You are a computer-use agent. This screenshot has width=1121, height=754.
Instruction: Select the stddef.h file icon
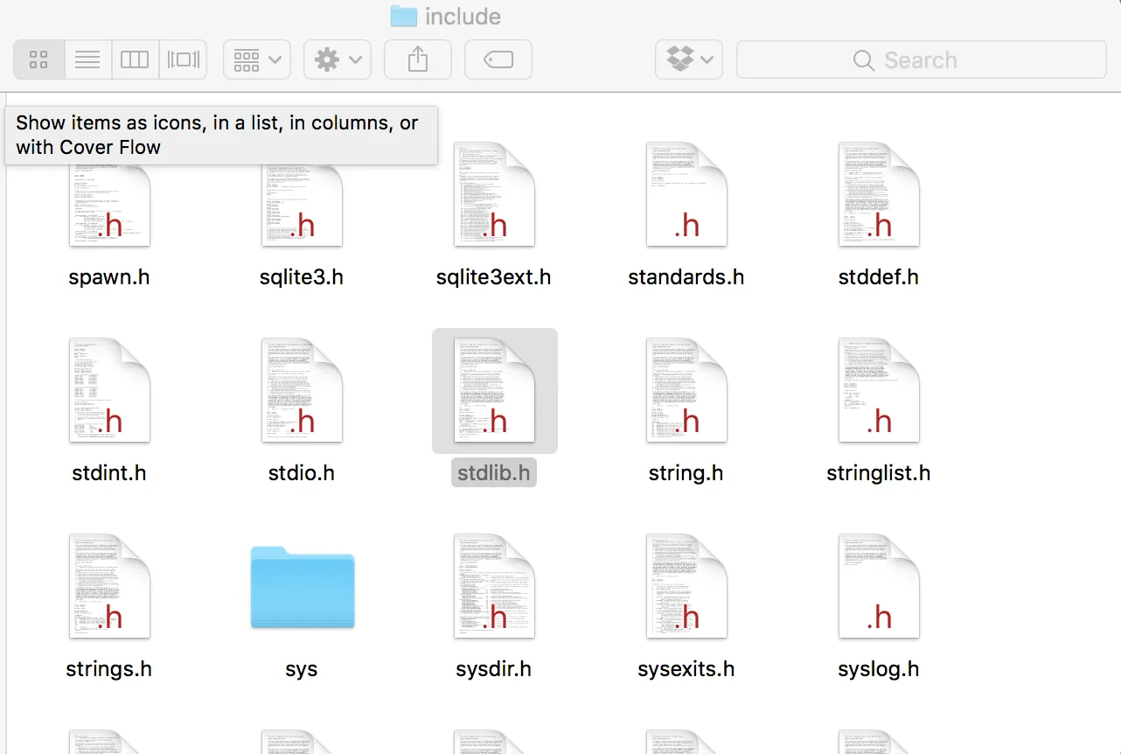[x=879, y=194]
